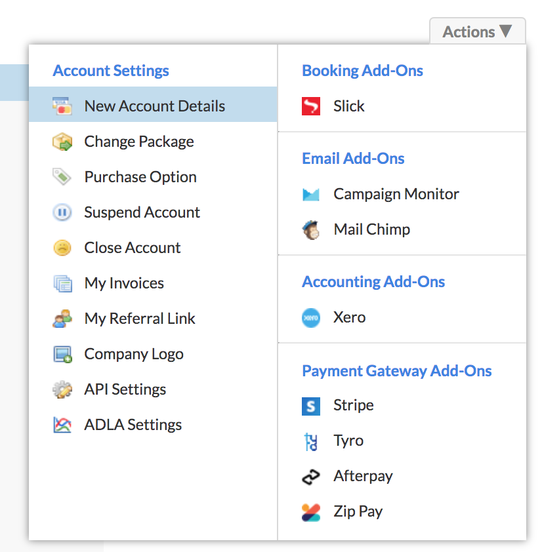This screenshot has width=542, height=552.
Task: Select New Account Details menu entry
Action: 153,104
